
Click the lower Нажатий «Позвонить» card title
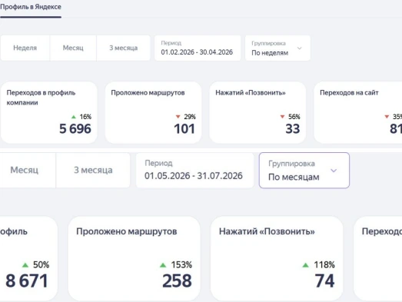pyautogui.click(x=267, y=231)
